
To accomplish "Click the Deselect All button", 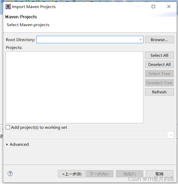I will click(x=159, y=64).
